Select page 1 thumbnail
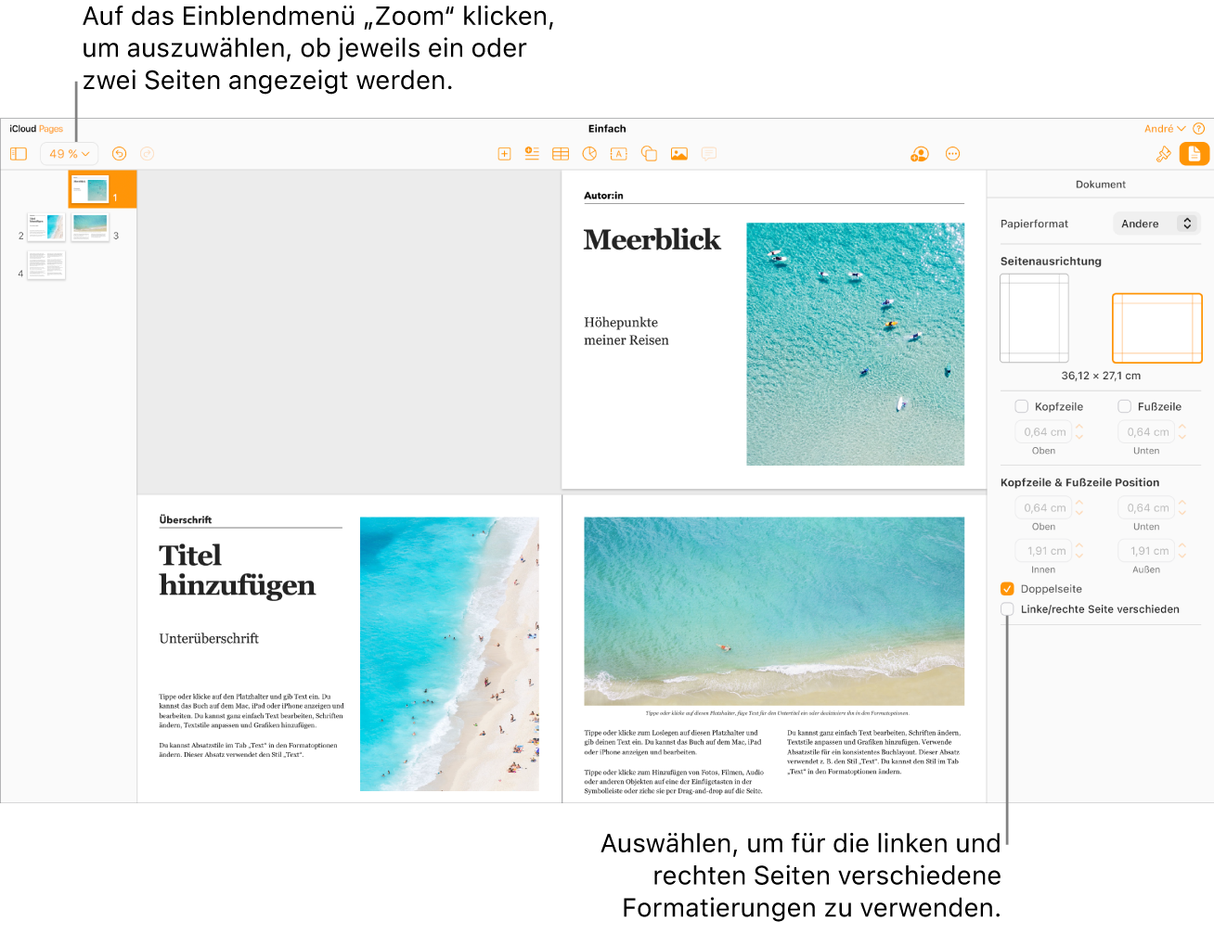Image resolution: width=1214 pixels, height=934 pixels. click(x=90, y=189)
